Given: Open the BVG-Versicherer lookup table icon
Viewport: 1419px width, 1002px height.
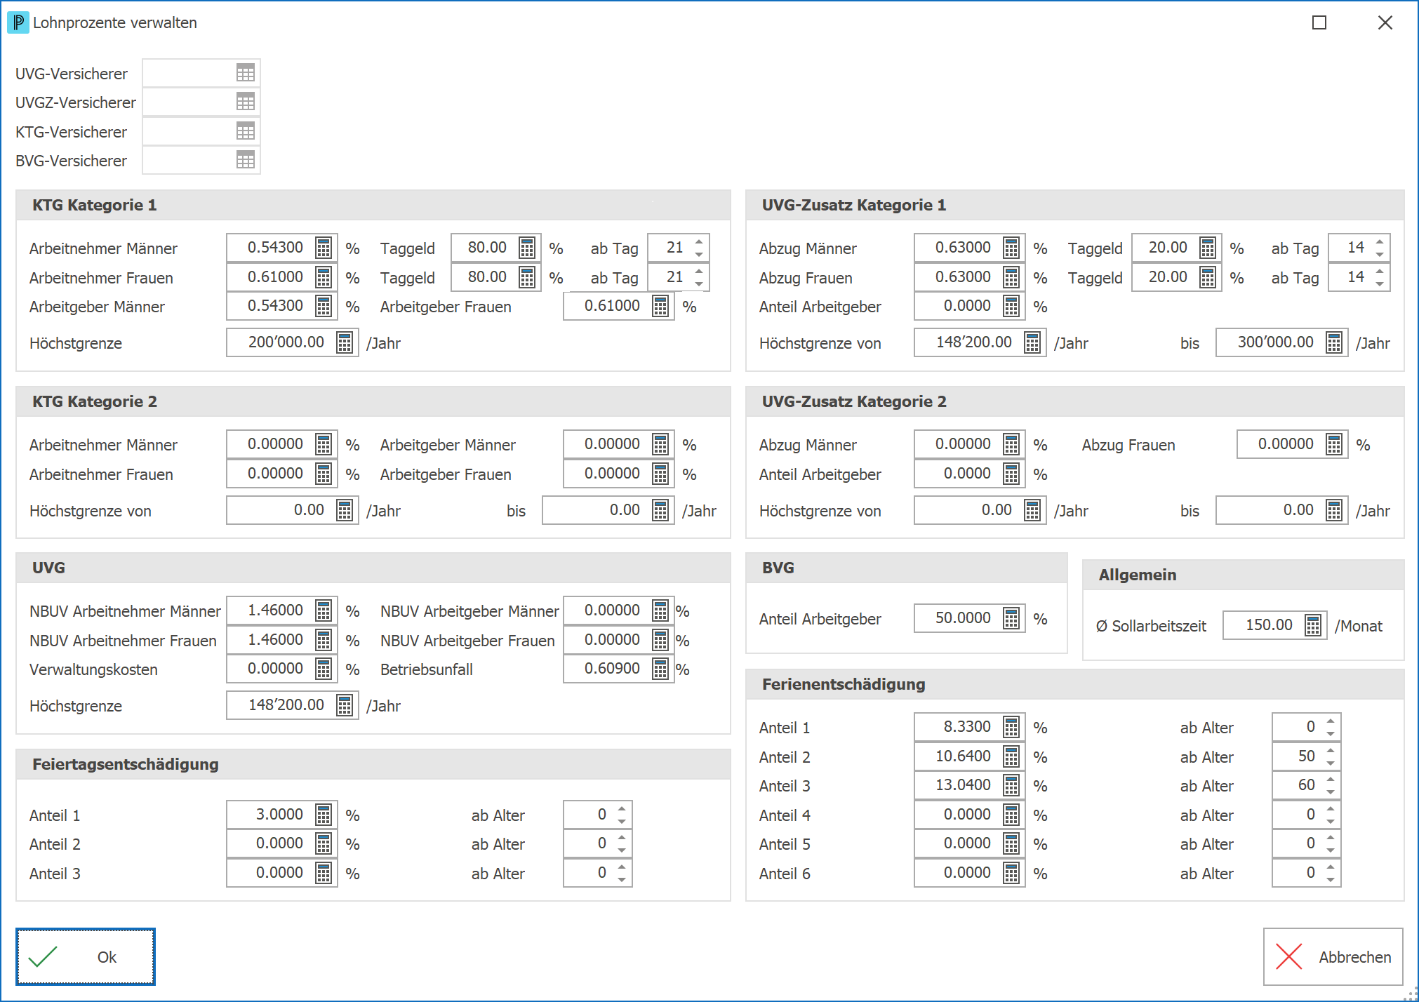Looking at the screenshot, I should point(246,160).
